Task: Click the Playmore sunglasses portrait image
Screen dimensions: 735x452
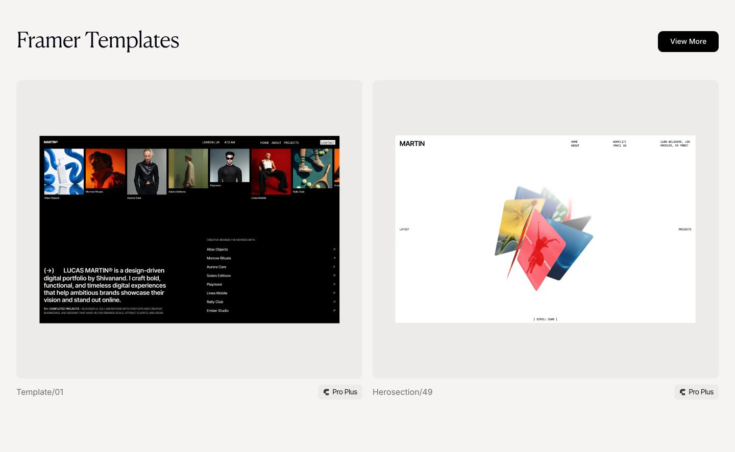Action: point(230,165)
